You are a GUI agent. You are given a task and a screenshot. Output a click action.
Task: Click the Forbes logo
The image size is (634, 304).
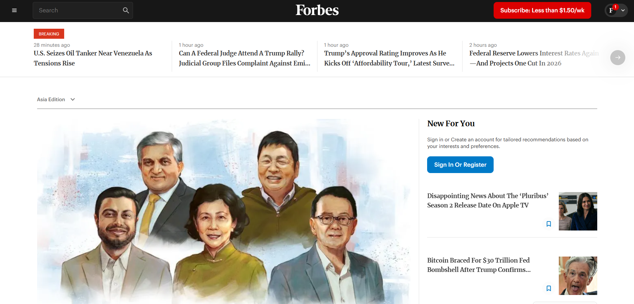[x=317, y=10]
